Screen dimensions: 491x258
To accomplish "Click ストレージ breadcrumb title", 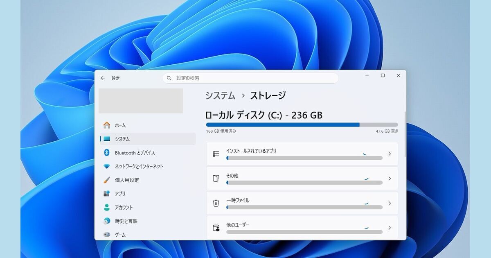I will pyautogui.click(x=268, y=95).
